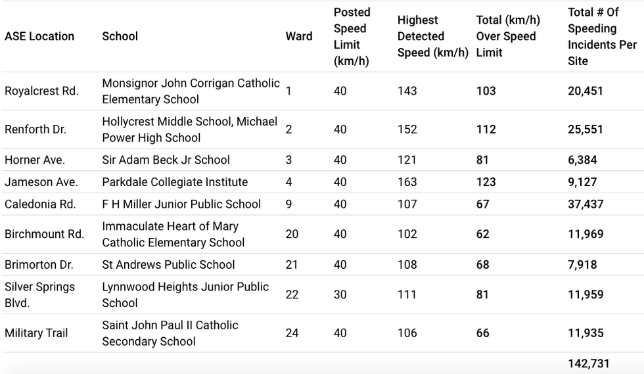The width and height of the screenshot is (644, 374).
Task: Click the ASE Location column header
Action: [x=39, y=37]
